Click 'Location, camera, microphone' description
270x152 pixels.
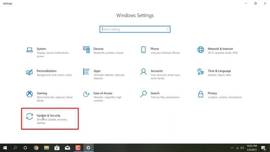pyautogui.click(x=225, y=97)
